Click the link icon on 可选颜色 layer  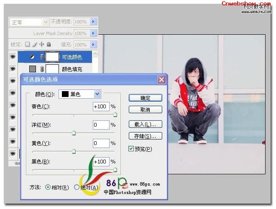point(42,57)
